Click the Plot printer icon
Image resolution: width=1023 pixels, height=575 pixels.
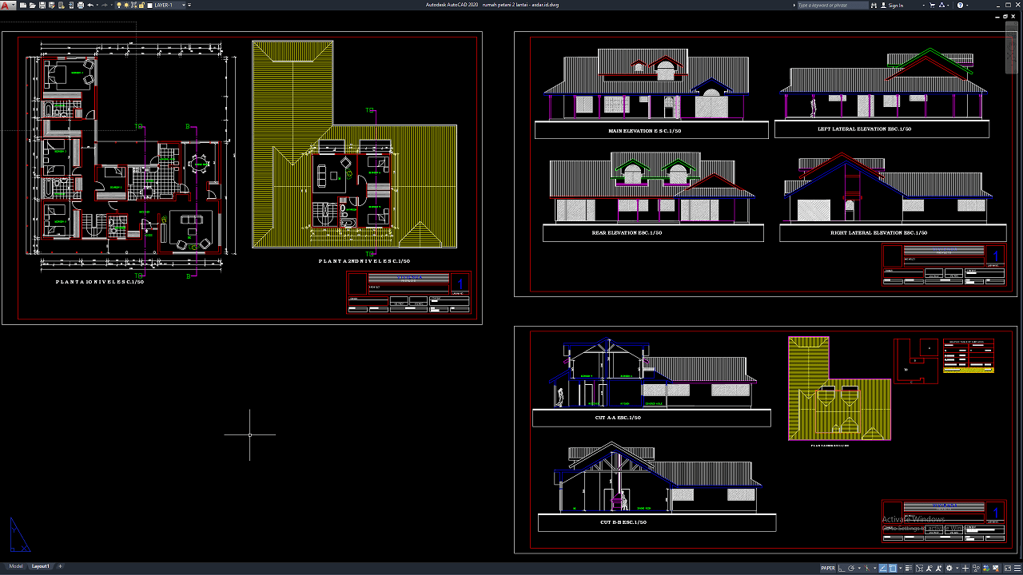(80, 5)
